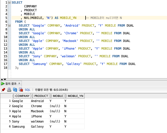The height and width of the screenshot is (133, 167).
Task: Select the (null) MOBILE cell for Macbook
Action: (x=57, y=111)
